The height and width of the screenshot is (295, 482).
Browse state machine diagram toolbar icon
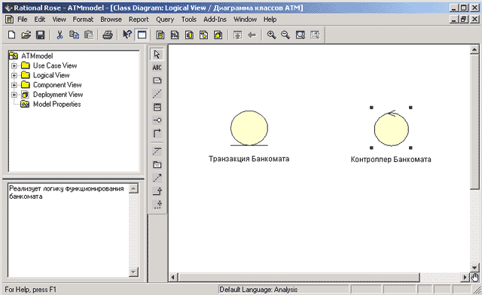(203, 35)
